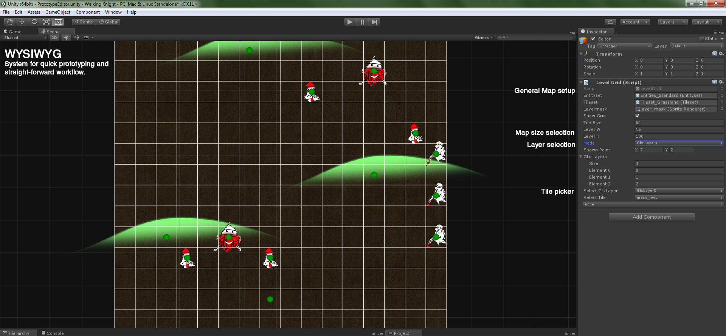Open the Select Tile dropdown
Screen dimensions: 726x336
point(679,197)
